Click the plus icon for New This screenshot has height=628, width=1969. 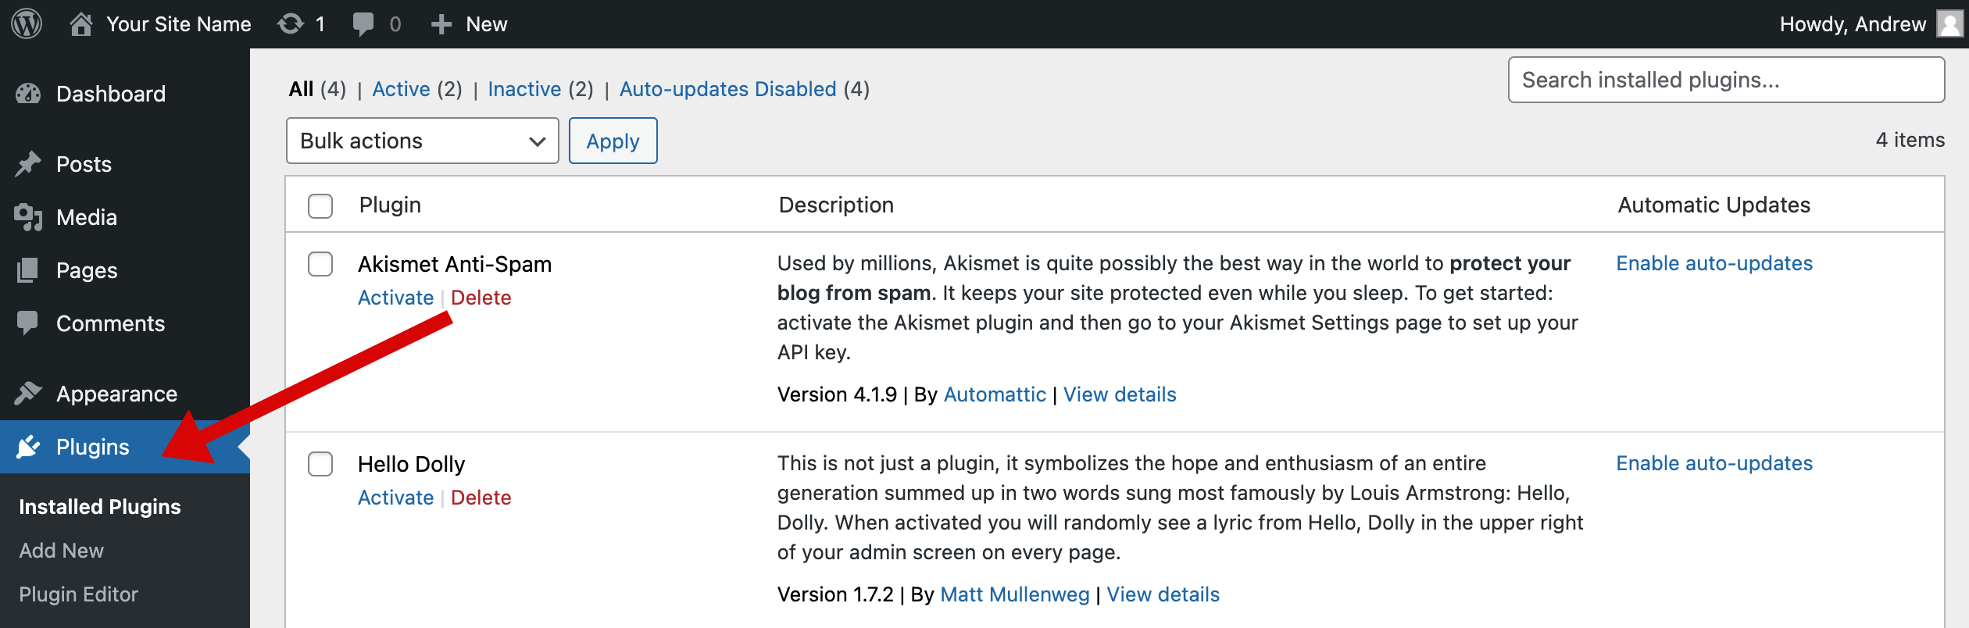pos(441,24)
